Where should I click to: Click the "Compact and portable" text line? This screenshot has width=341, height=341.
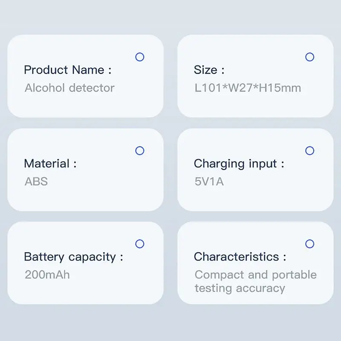255,275
